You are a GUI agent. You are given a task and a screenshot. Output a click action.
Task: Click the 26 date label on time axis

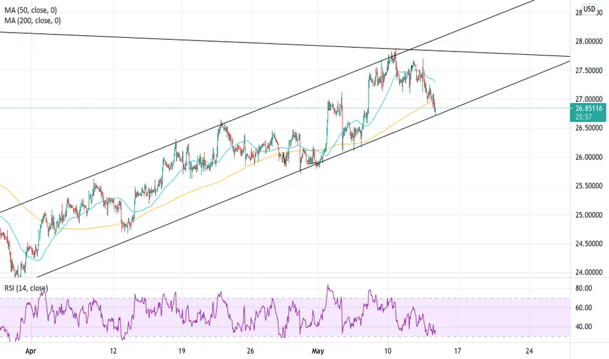pyautogui.click(x=250, y=351)
